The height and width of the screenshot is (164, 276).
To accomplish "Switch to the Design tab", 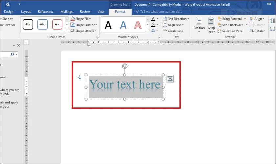I will pyautogui.click(x=9, y=11).
